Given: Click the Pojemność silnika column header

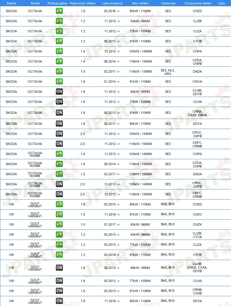Looking at the screenshot, I should (82, 3).
